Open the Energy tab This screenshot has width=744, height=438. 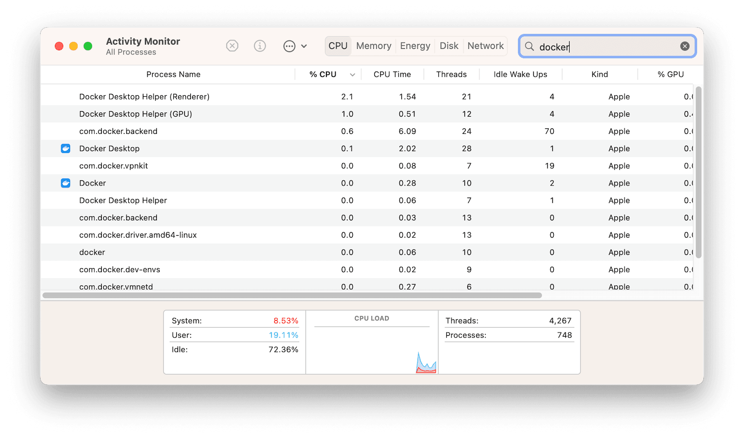[x=414, y=46]
